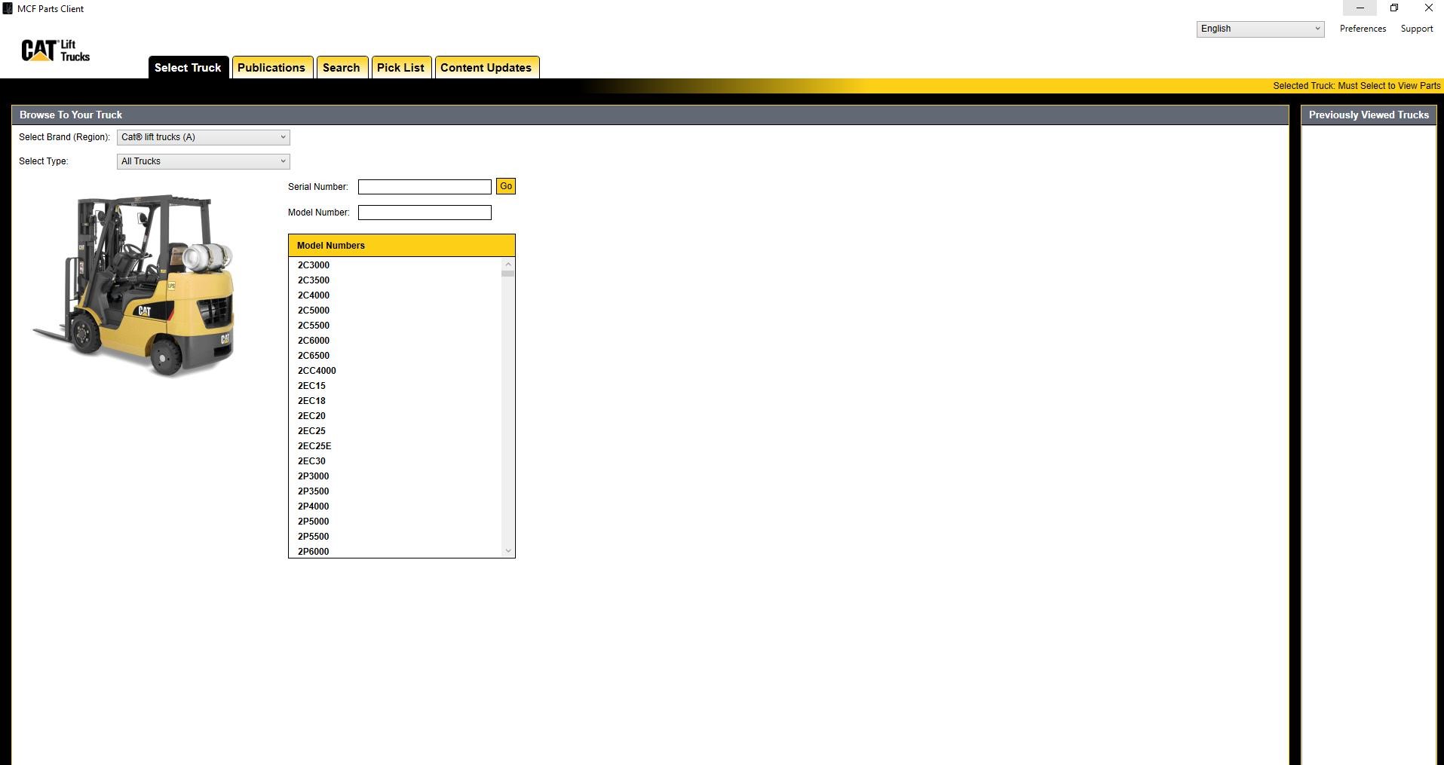Click the Selected Truck status text

[x=1357, y=86]
